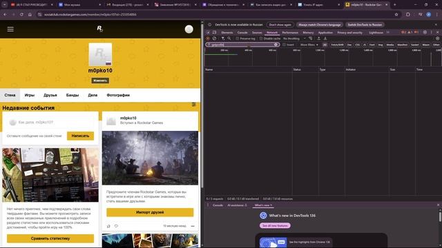Open the Друзья profile tab
The image size is (442, 248).
[x=50, y=95]
